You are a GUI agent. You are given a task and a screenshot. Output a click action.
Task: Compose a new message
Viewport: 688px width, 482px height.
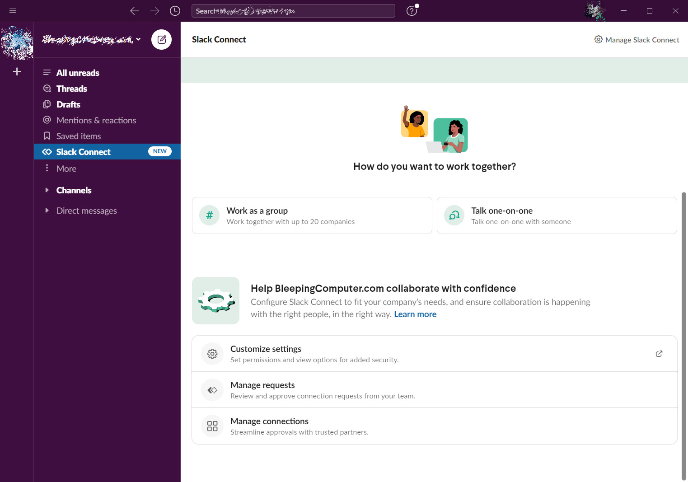[161, 40]
